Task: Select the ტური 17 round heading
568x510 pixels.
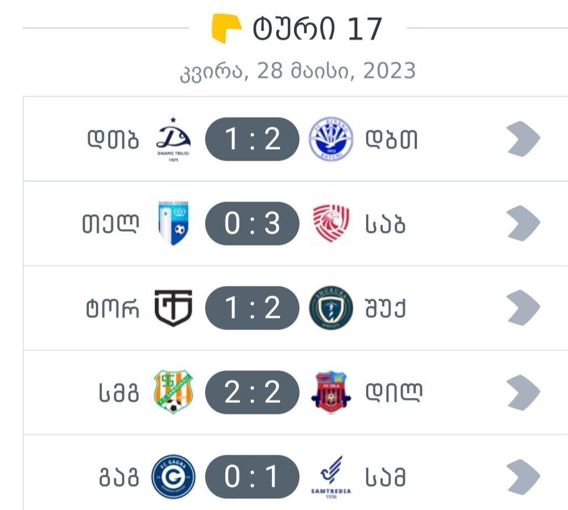Action: (x=317, y=29)
